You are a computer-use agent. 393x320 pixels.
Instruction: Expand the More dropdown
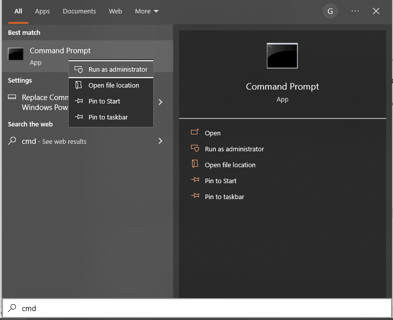tap(147, 11)
